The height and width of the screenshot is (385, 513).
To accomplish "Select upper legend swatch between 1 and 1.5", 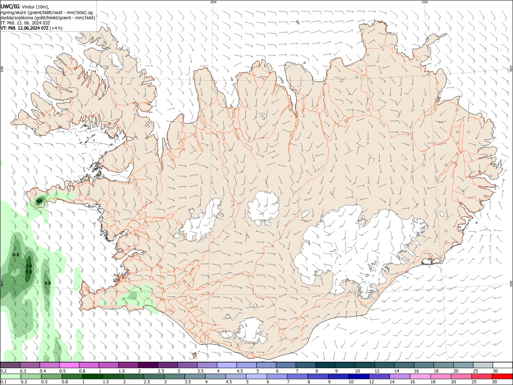I will pyautogui.click(x=108, y=365).
